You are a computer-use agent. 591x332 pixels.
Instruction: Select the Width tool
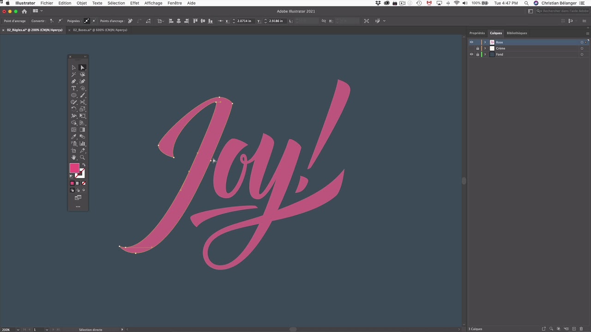(73, 116)
